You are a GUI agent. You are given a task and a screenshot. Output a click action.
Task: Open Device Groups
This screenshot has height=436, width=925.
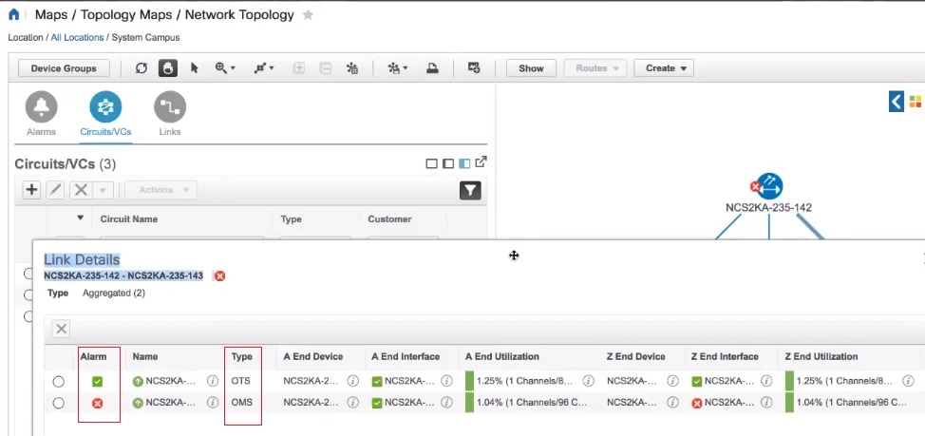click(64, 68)
